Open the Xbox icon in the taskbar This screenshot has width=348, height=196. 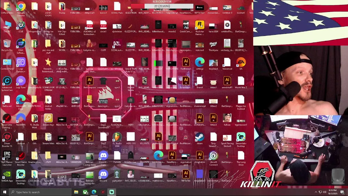click(x=85, y=192)
